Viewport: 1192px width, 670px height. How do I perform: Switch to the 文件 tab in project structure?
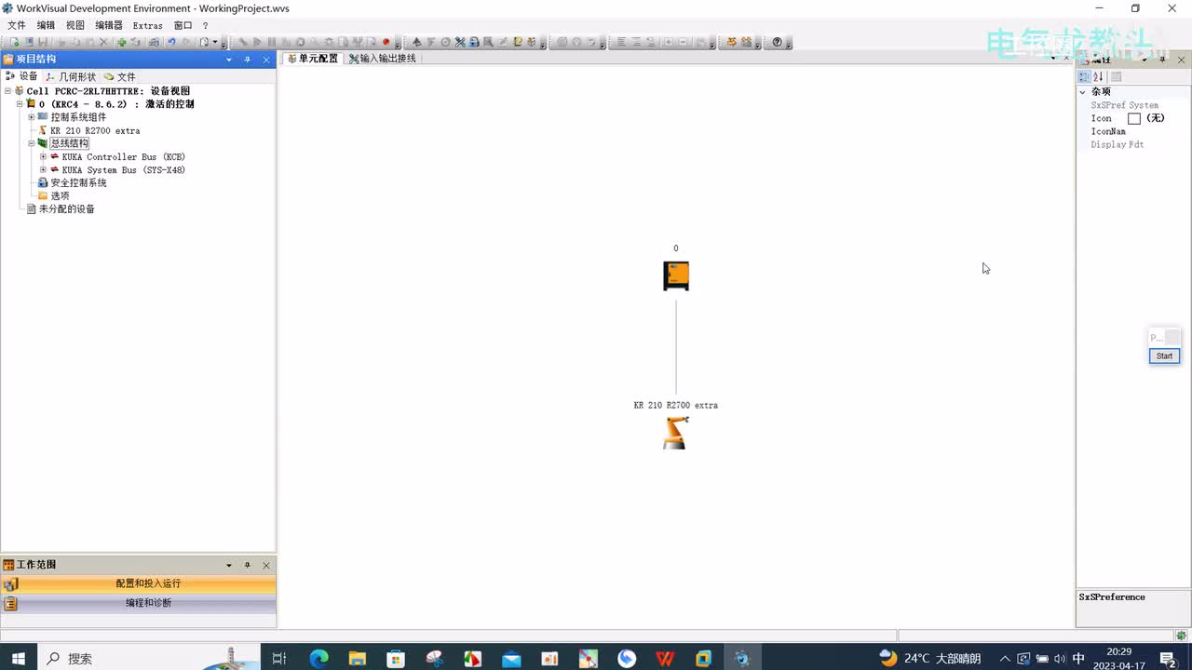click(x=120, y=76)
